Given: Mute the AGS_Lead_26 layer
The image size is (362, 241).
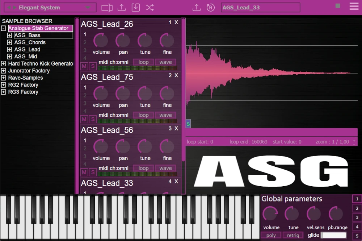Looking at the screenshot, I should (84, 66).
